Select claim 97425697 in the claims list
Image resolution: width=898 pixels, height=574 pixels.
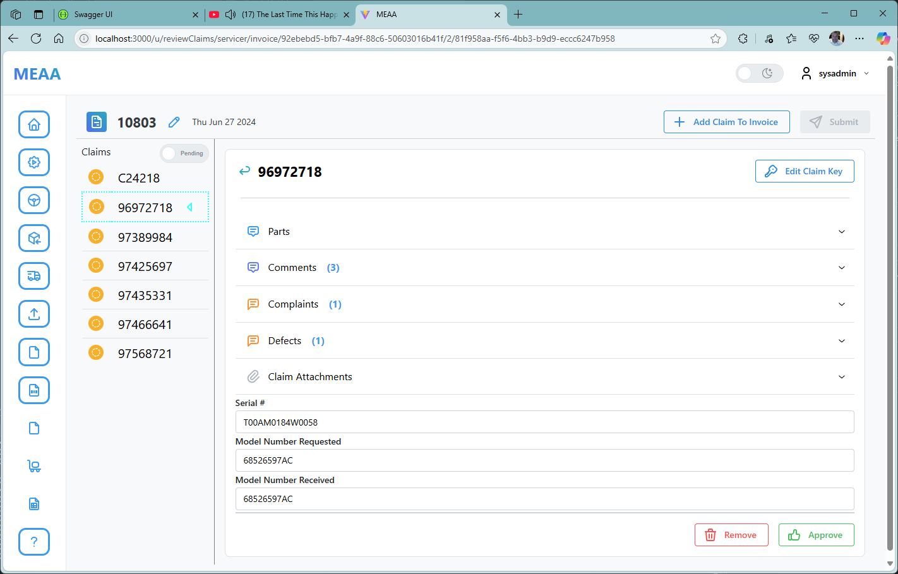tap(145, 266)
